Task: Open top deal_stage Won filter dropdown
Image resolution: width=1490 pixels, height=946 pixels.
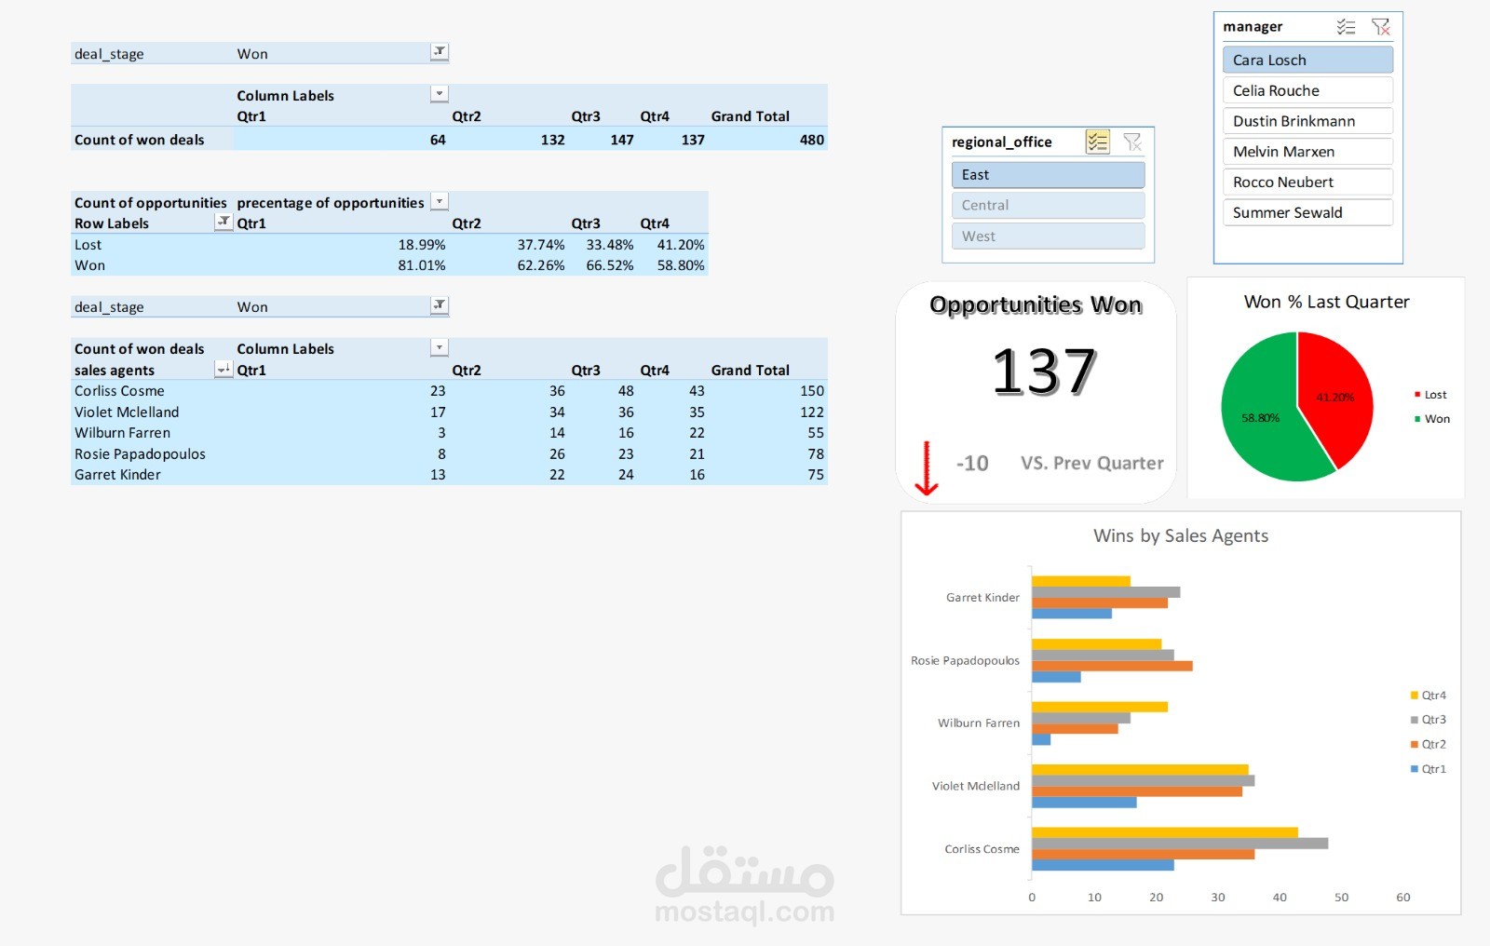Action: coord(440,52)
